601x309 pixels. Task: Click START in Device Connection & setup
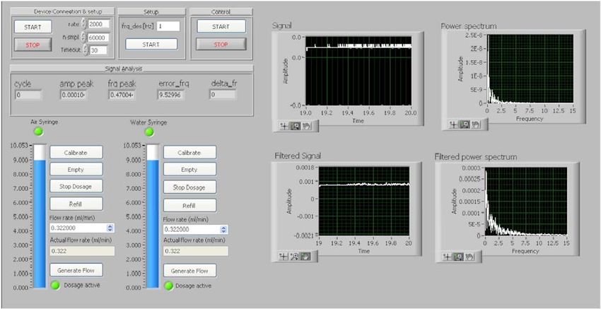(33, 27)
